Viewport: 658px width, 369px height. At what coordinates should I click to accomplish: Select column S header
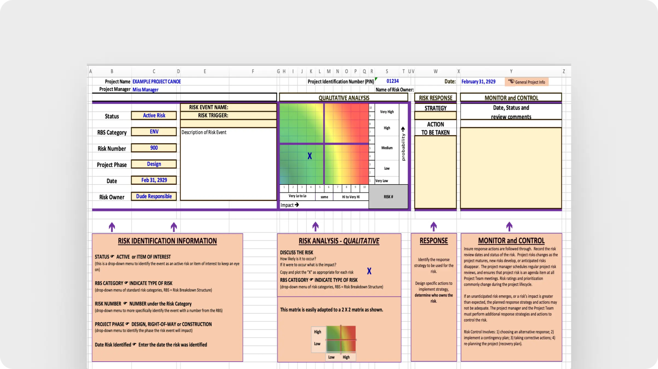(x=387, y=71)
